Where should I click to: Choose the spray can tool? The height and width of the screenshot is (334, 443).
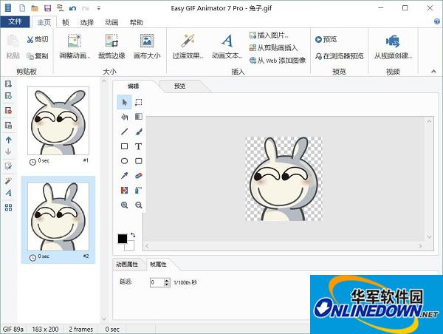139,191
